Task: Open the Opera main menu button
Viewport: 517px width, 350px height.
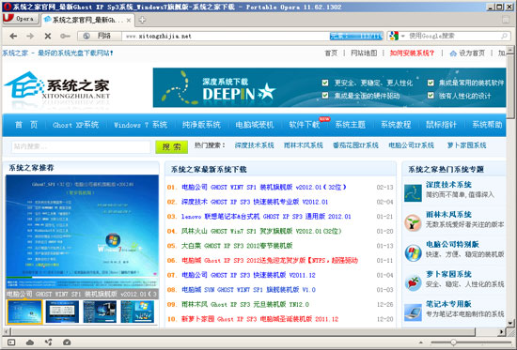Action: coord(21,19)
